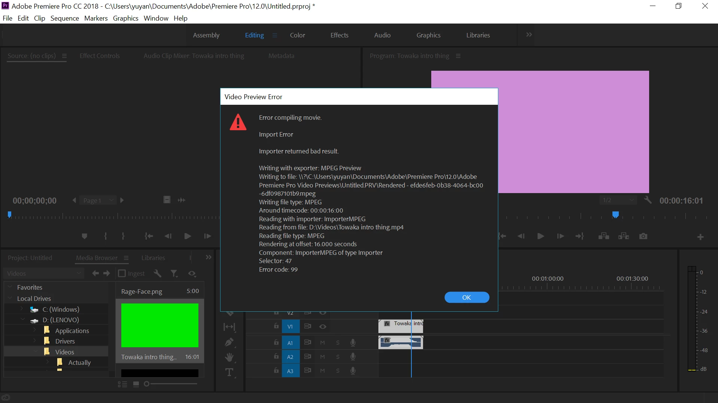
Task: Select the Towaka intro thing thumbnail
Action: (160, 325)
